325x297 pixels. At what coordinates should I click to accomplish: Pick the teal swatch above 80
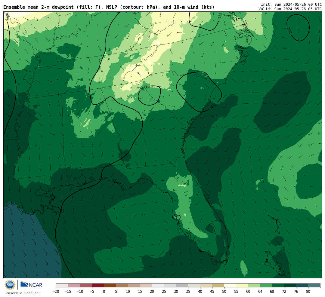click(314, 286)
